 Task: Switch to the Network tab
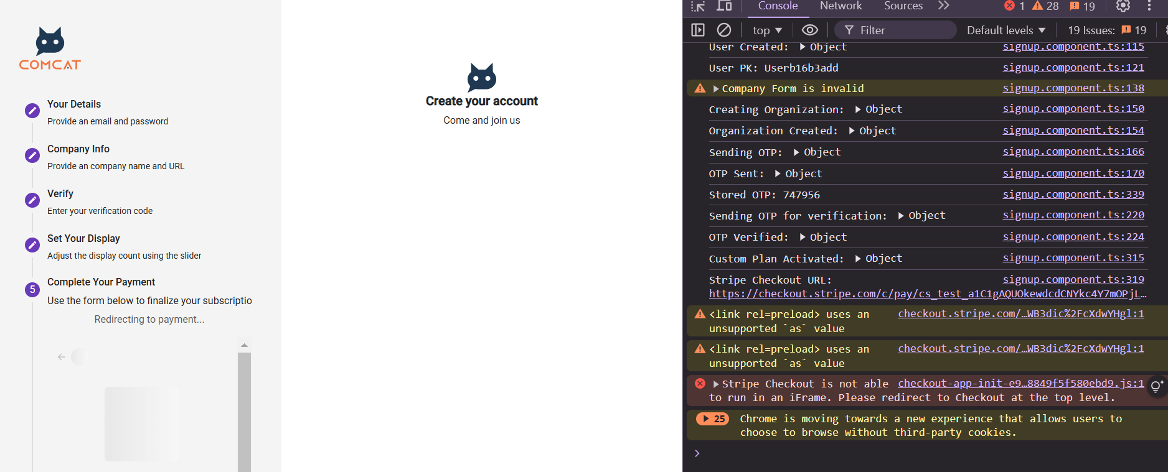(x=841, y=6)
